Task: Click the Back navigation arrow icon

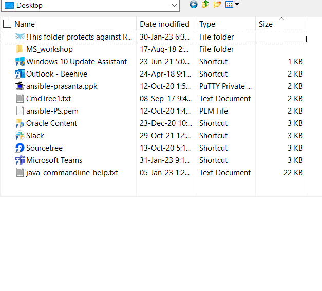Action: coord(194,5)
